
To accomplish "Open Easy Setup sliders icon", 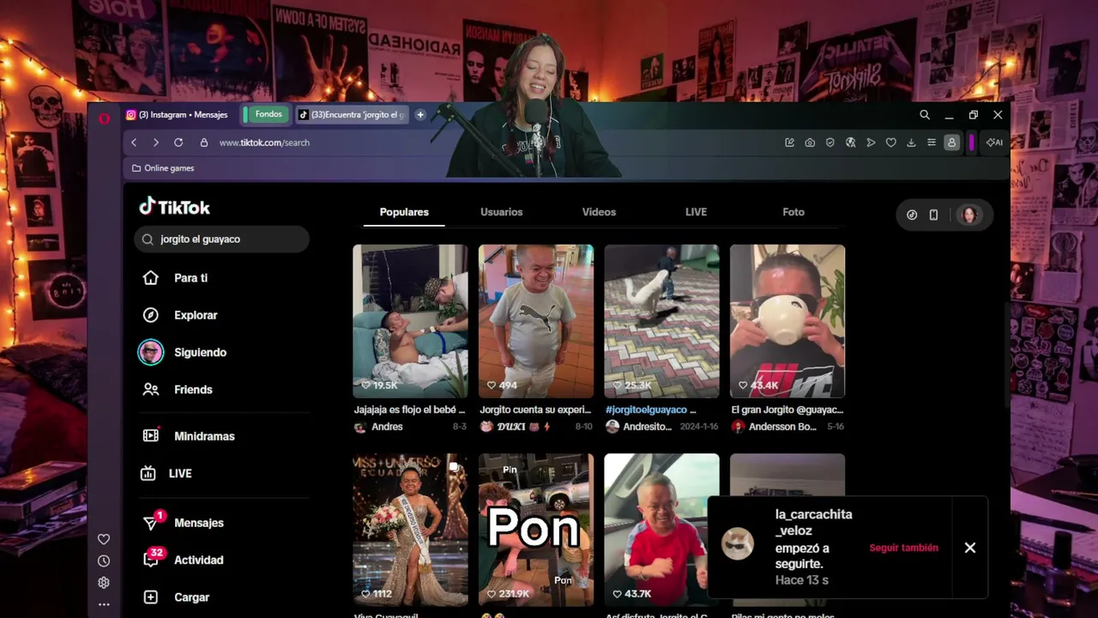I will [932, 142].
